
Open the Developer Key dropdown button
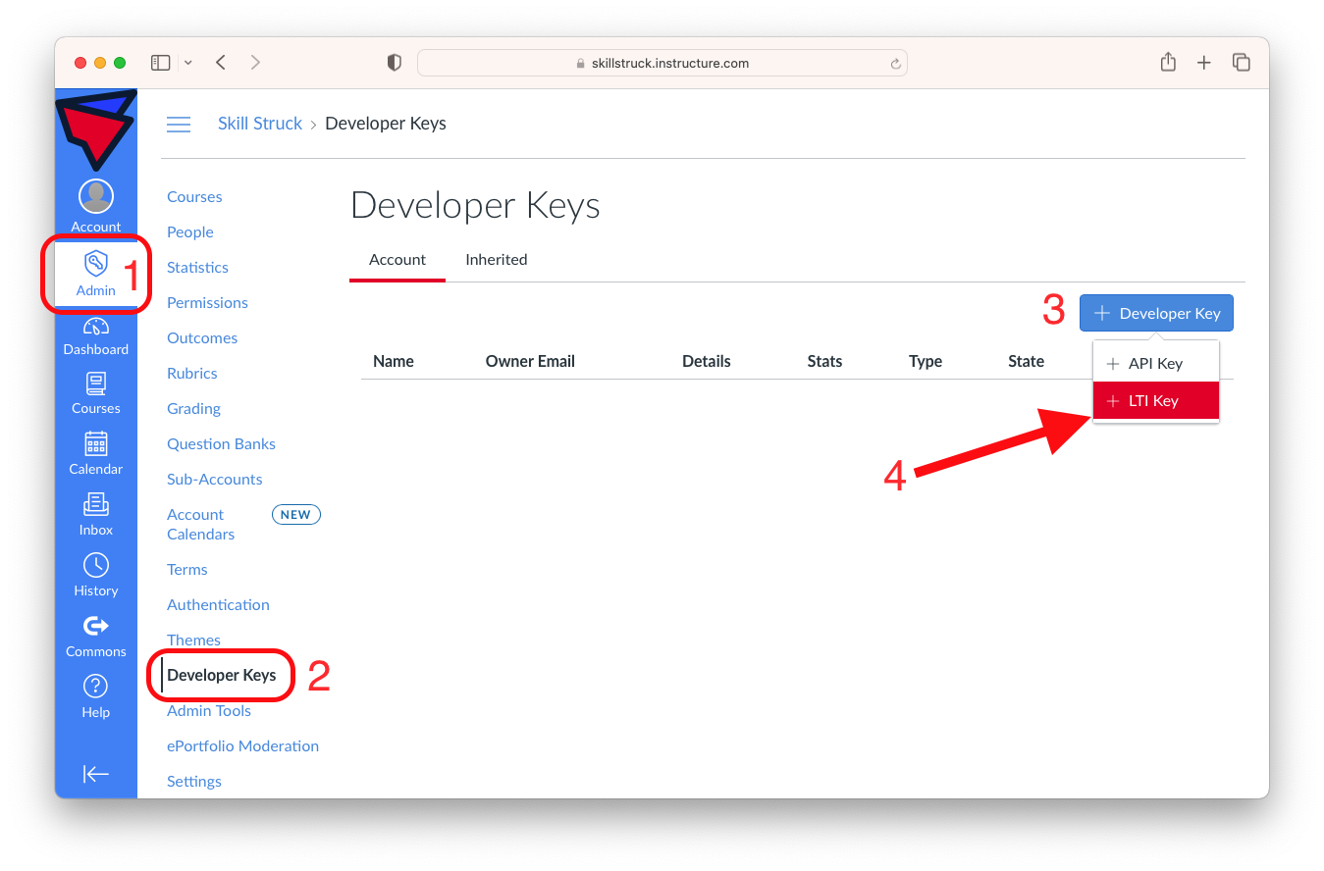point(1156,313)
